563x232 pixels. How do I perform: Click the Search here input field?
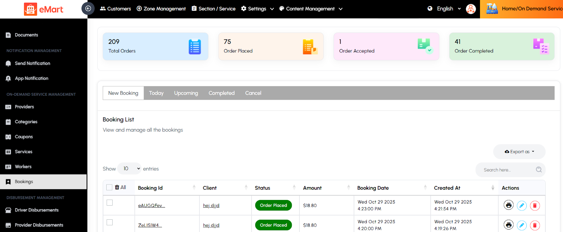(x=507, y=170)
